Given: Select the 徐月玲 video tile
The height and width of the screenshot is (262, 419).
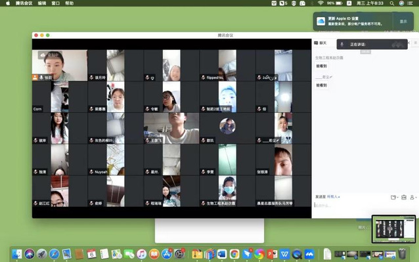Looking at the screenshot, I should [116, 65].
